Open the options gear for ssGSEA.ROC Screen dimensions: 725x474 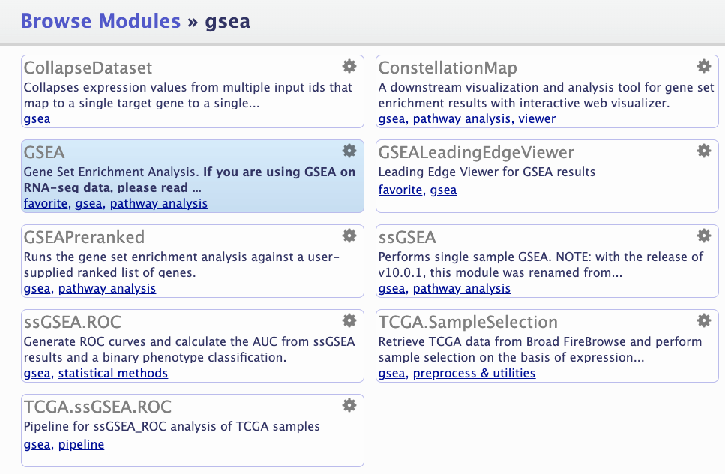[x=349, y=320]
